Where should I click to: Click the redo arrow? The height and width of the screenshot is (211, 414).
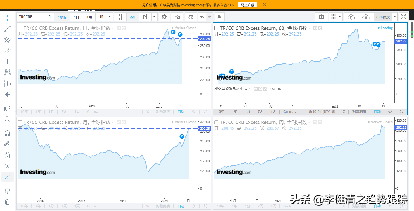click(x=209, y=17)
